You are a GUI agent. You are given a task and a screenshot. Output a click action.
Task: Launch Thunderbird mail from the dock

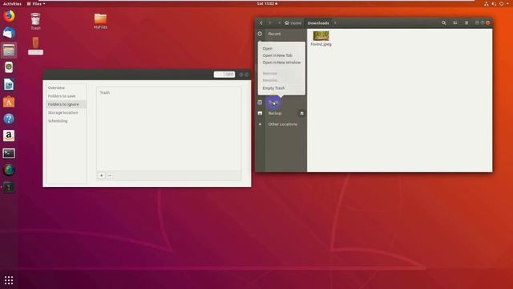click(9, 33)
